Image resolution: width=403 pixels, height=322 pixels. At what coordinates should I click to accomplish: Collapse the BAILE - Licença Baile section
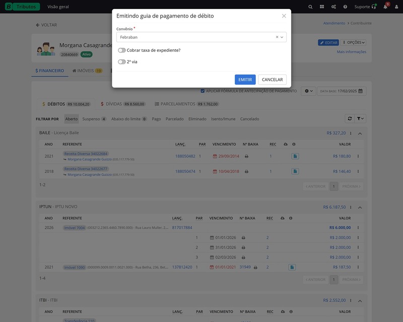point(360,133)
